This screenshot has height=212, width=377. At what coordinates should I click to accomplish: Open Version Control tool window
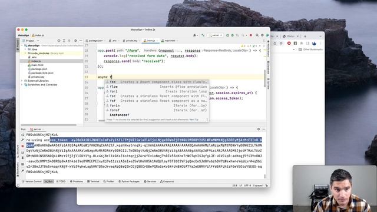pos(32,181)
